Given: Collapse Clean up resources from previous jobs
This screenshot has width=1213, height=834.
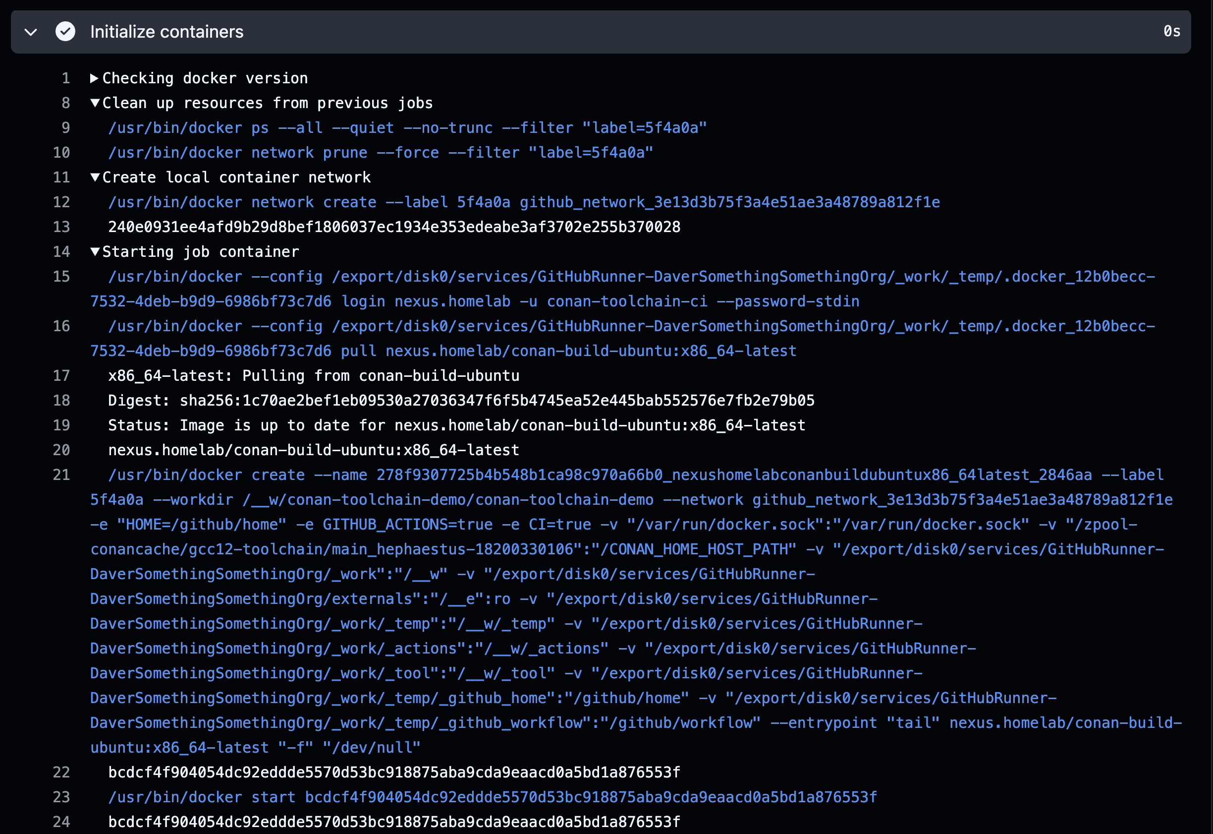Looking at the screenshot, I should [x=95, y=103].
